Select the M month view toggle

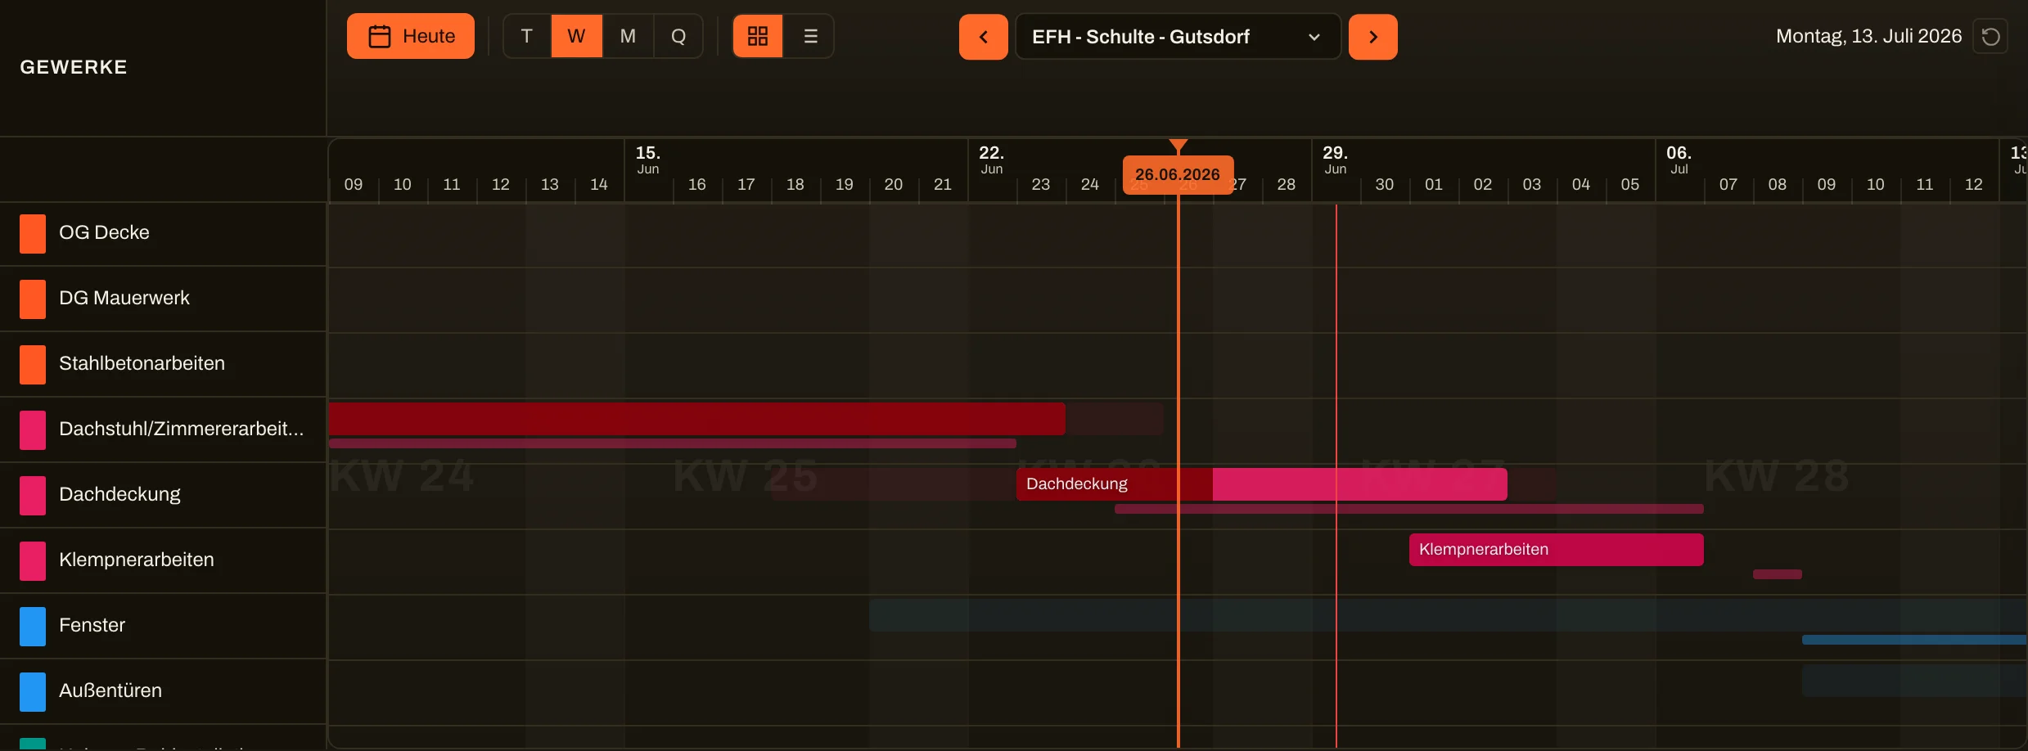click(x=628, y=36)
